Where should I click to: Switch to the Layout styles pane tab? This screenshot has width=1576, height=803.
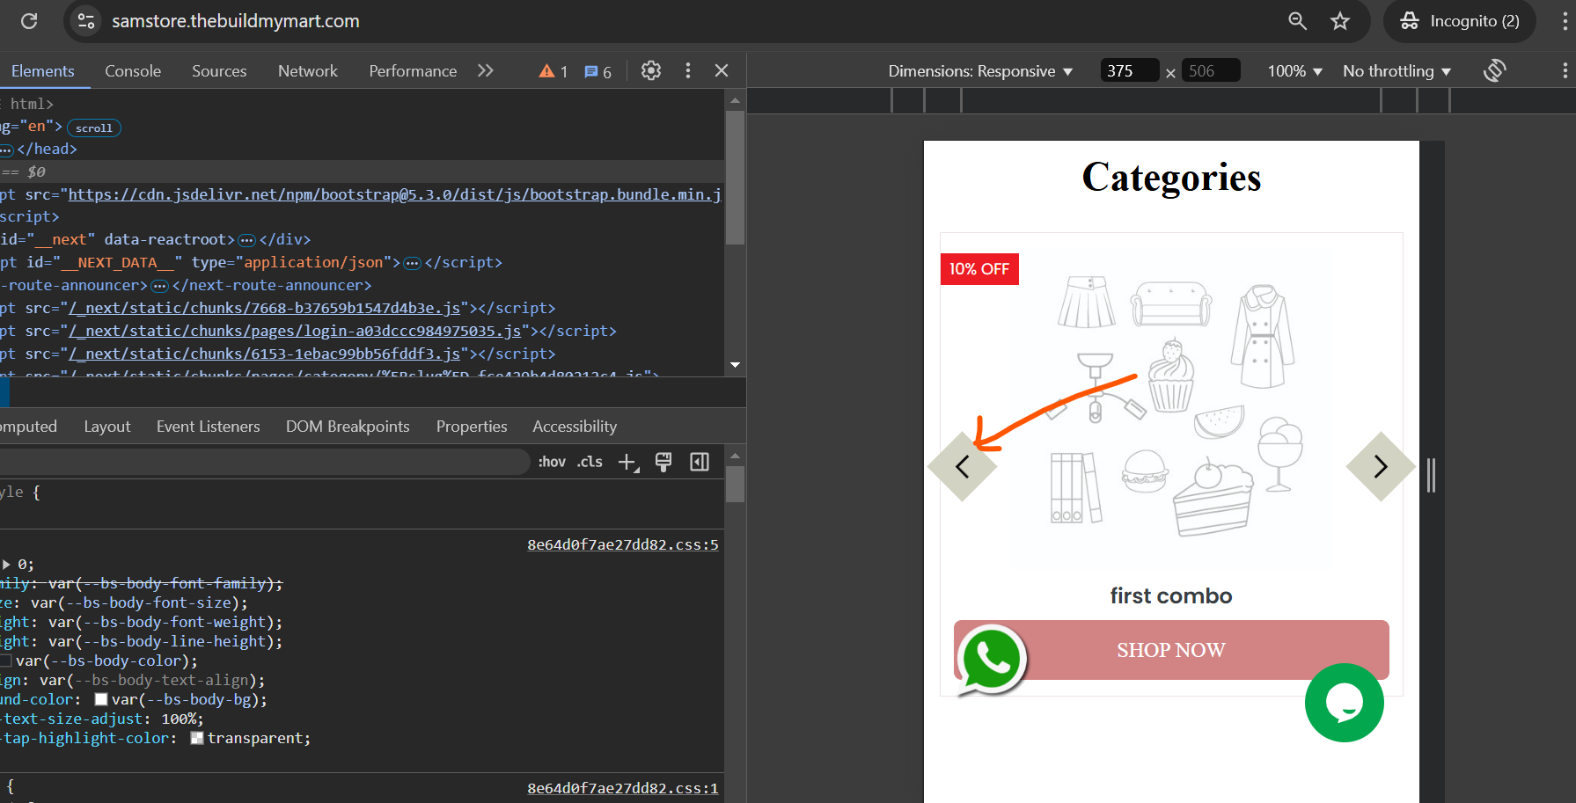[x=107, y=427]
